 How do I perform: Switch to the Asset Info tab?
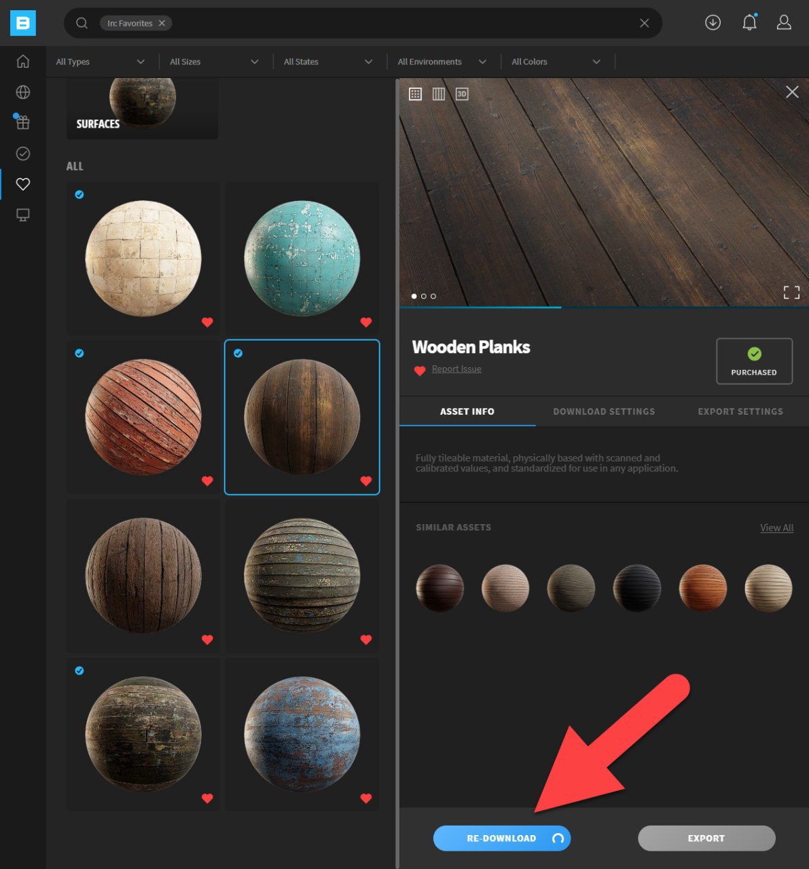coord(467,411)
